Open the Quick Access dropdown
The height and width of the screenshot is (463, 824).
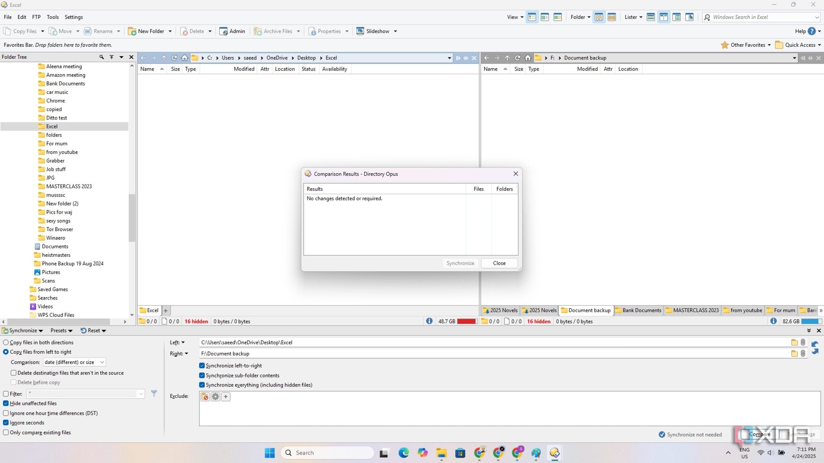(x=798, y=45)
